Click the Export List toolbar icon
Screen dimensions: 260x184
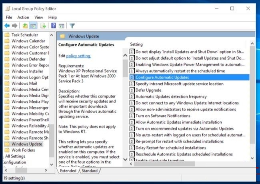(x=42, y=26)
